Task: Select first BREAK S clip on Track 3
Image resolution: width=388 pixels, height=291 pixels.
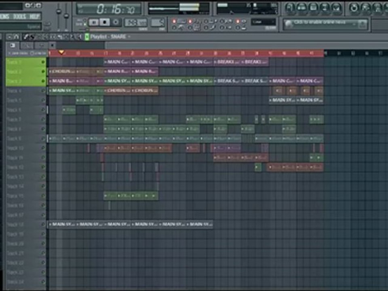Action: 228,81
